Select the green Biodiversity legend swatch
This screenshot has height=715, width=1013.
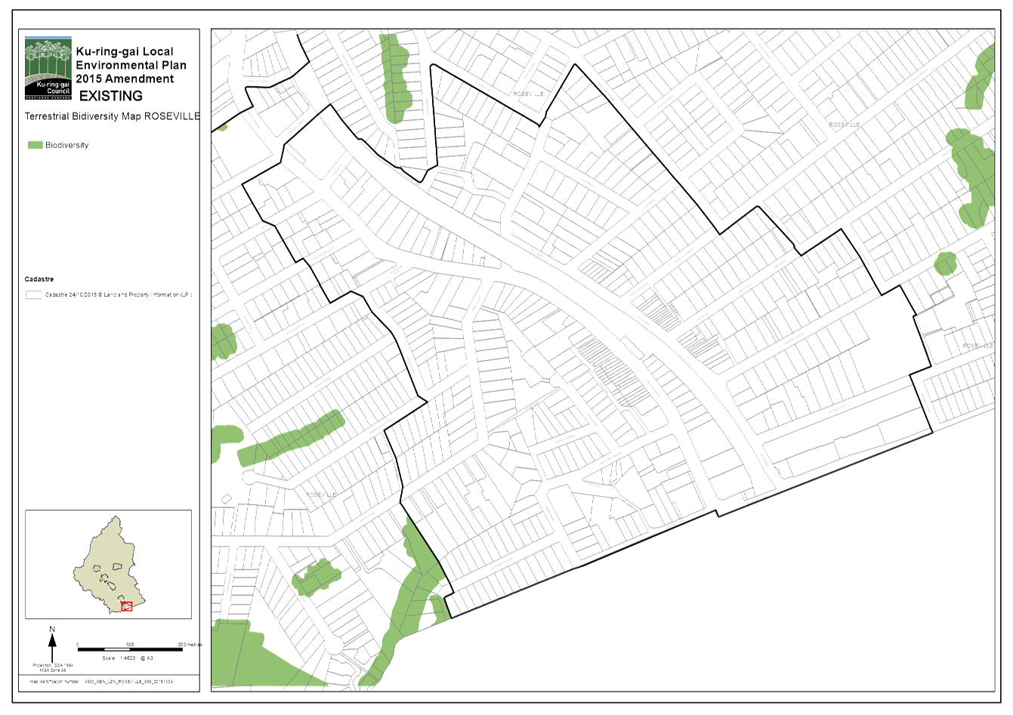(x=35, y=145)
